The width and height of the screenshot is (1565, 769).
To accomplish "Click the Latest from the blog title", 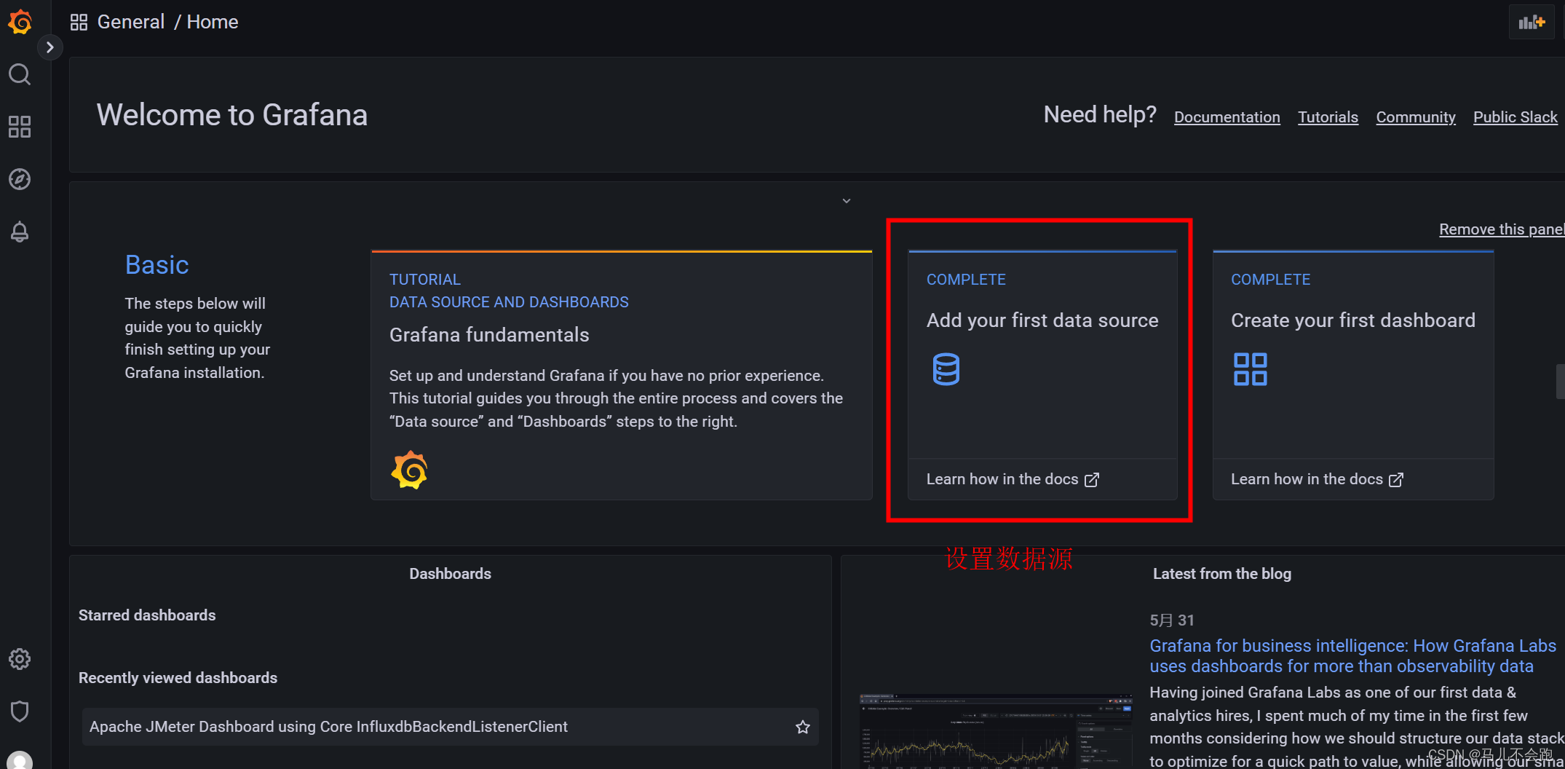I will point(1221,574).
